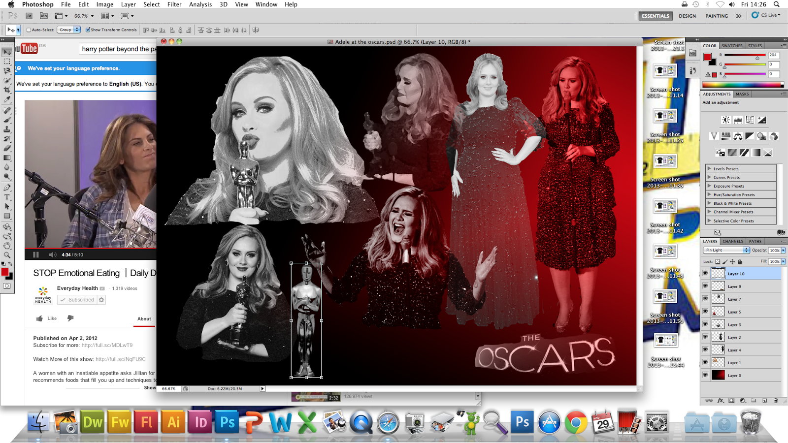This screenshot has width=788, height=443.
Task: Create a new layer
Action: (x=765, y=401)
